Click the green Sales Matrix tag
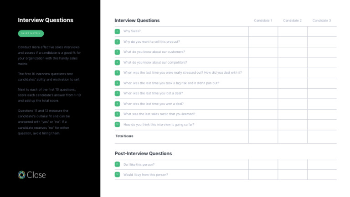The image size is (350, 197). [x=31, y=33]
